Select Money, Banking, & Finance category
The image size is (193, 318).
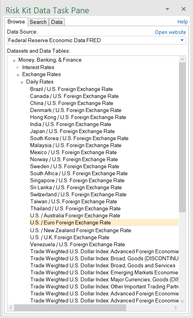click(50, 60)
